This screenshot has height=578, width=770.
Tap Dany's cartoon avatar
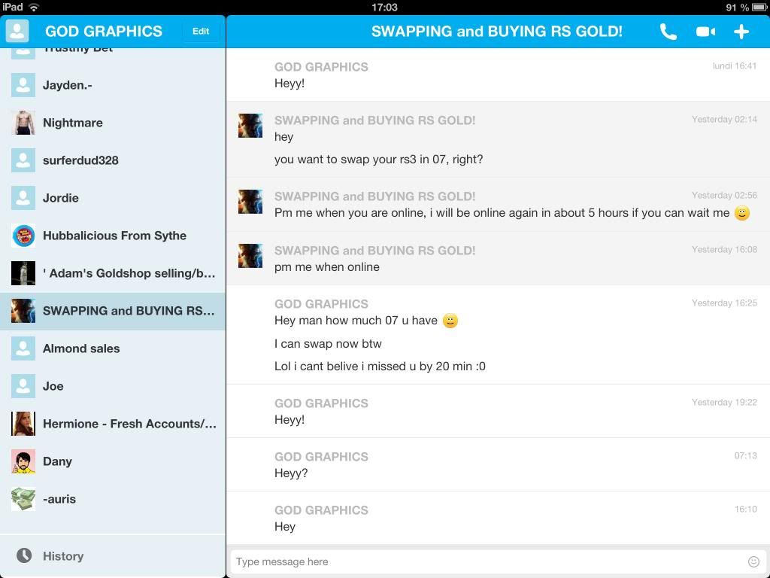(23, 461)
